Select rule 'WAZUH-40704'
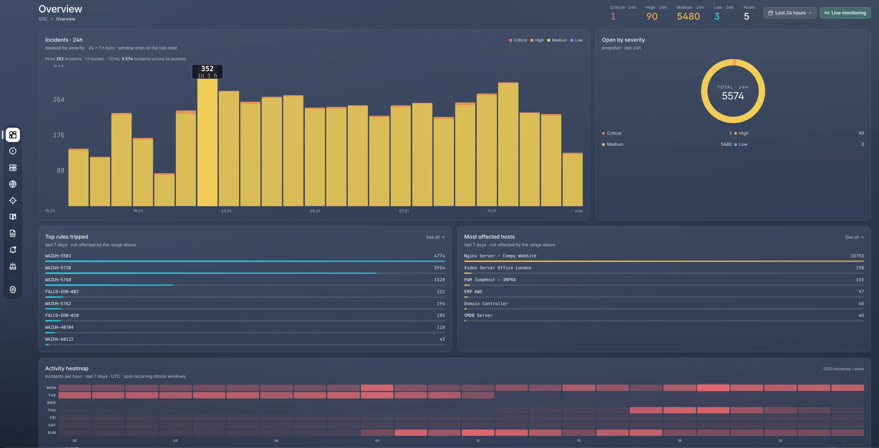 click(59, 328)
